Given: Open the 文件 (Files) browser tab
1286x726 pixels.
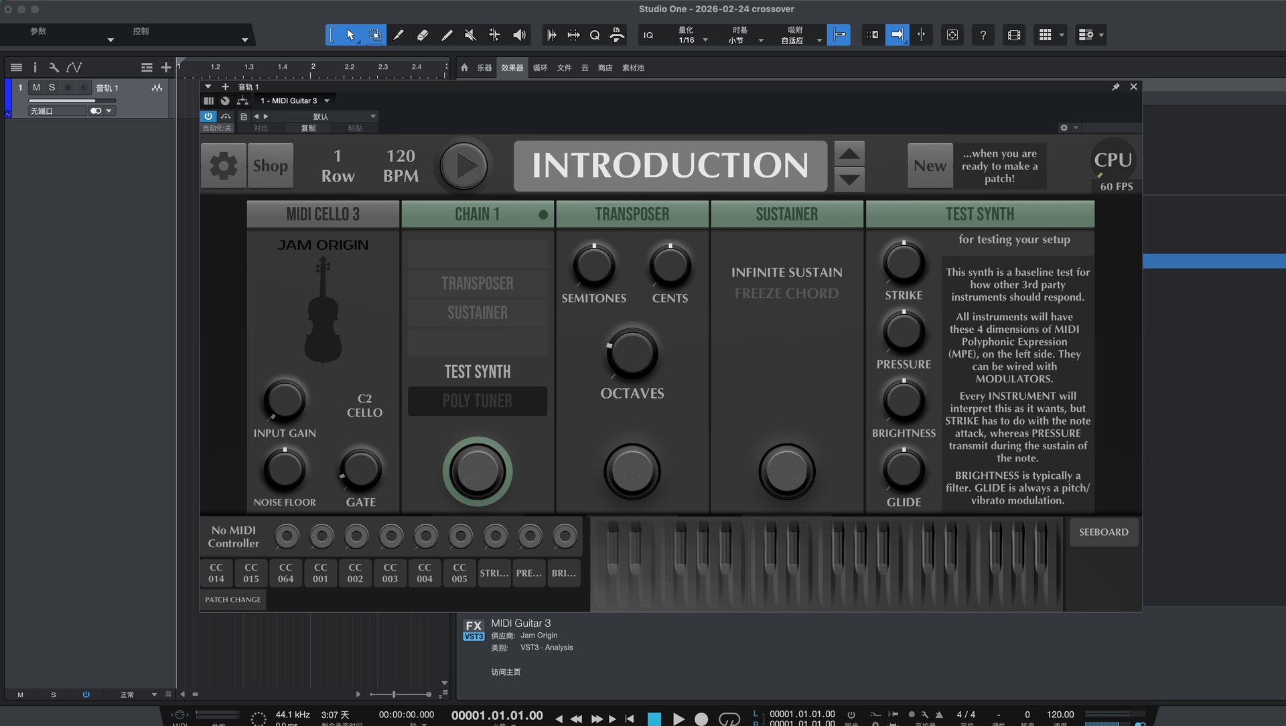Looking at the screenshot, I should tap(564, 68).
